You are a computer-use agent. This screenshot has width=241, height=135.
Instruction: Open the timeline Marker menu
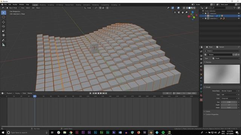(x=30, y=93)
